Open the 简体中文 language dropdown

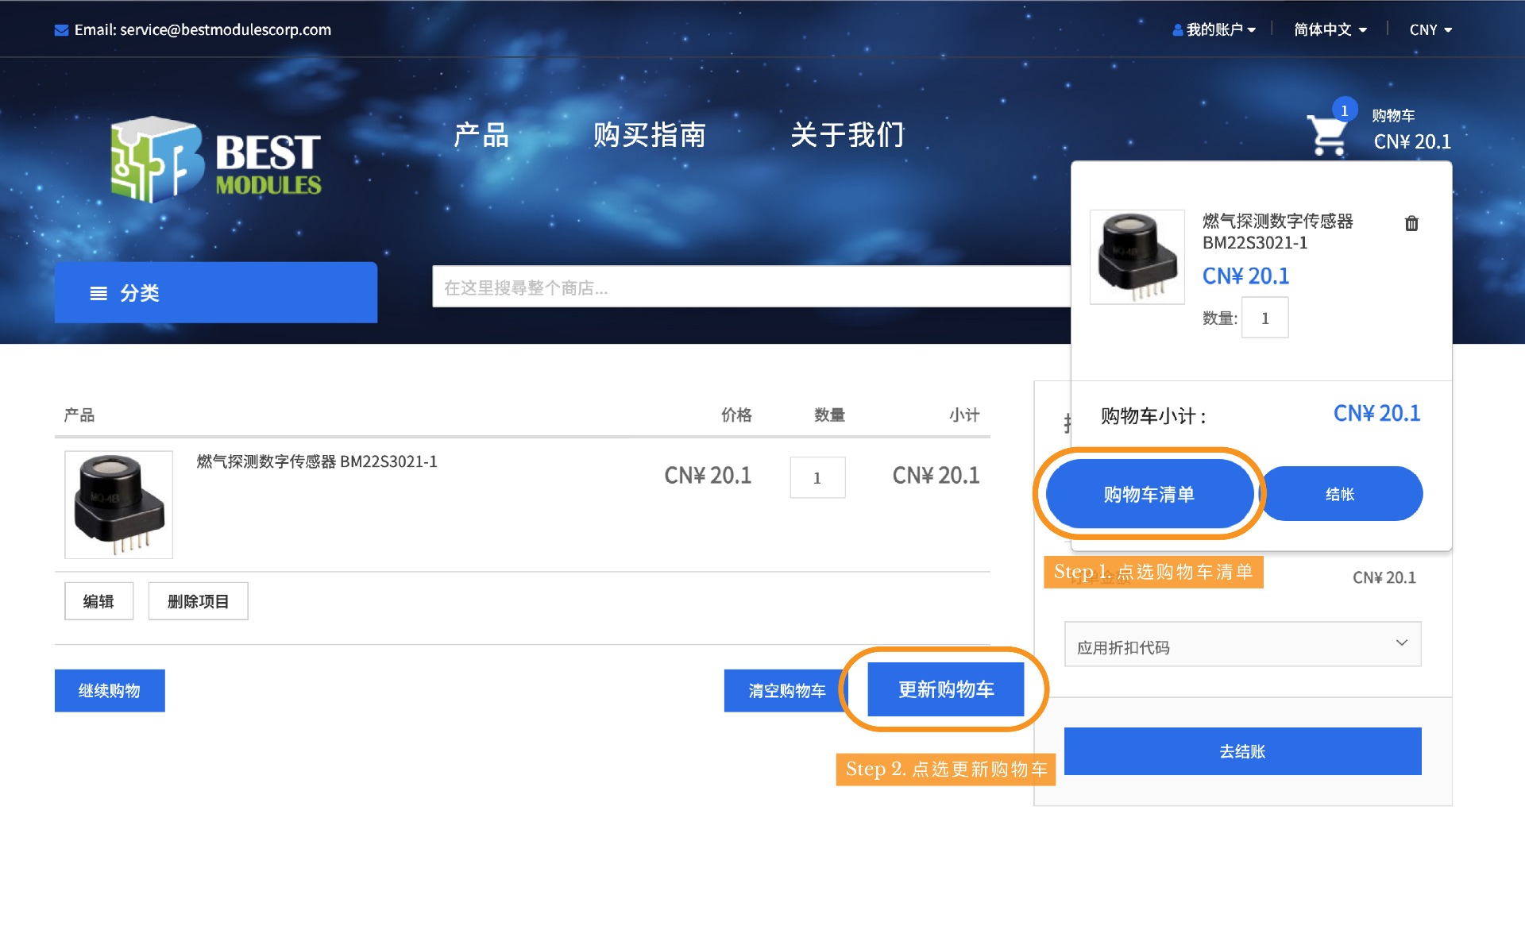1330,30
